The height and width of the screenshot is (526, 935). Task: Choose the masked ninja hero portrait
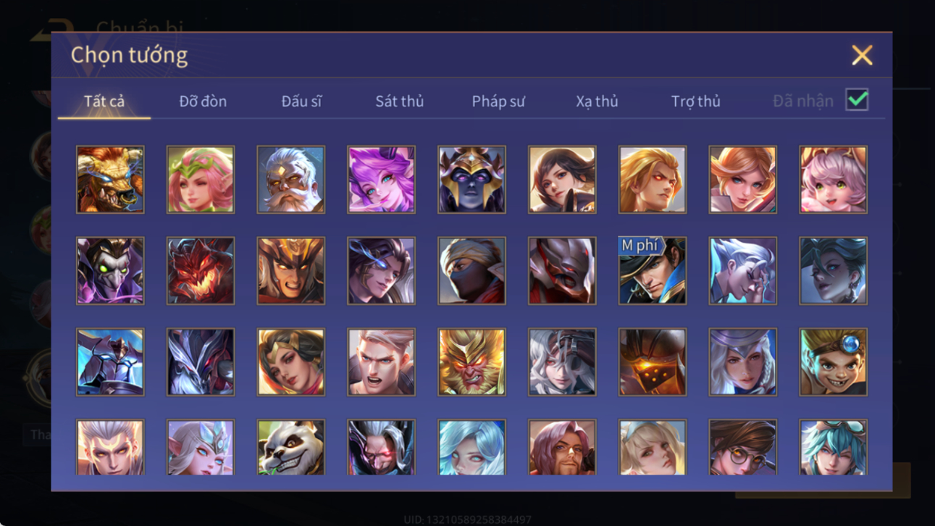click(471, 271)
